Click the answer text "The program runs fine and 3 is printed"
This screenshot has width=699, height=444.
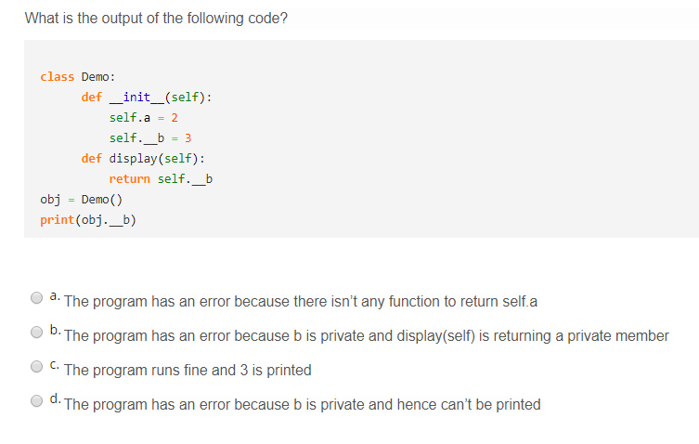188,371
